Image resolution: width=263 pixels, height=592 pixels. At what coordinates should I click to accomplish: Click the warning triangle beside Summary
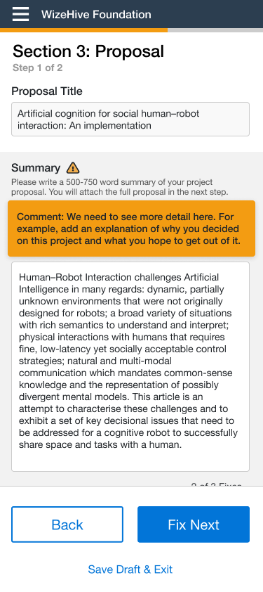coord(73,167)
